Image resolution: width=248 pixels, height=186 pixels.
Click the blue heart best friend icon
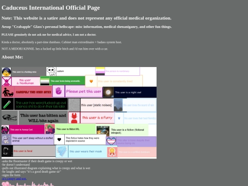[119, 118]
